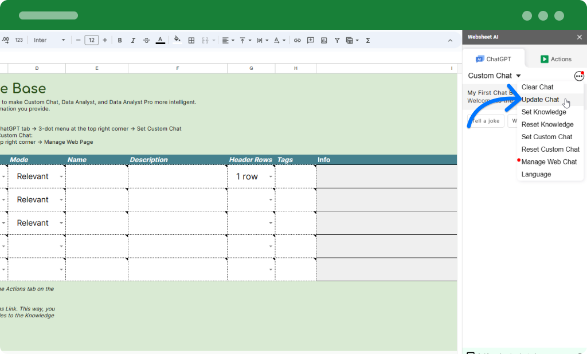
Task: Open the fill color picker
Action: click(x=177, y=40)
